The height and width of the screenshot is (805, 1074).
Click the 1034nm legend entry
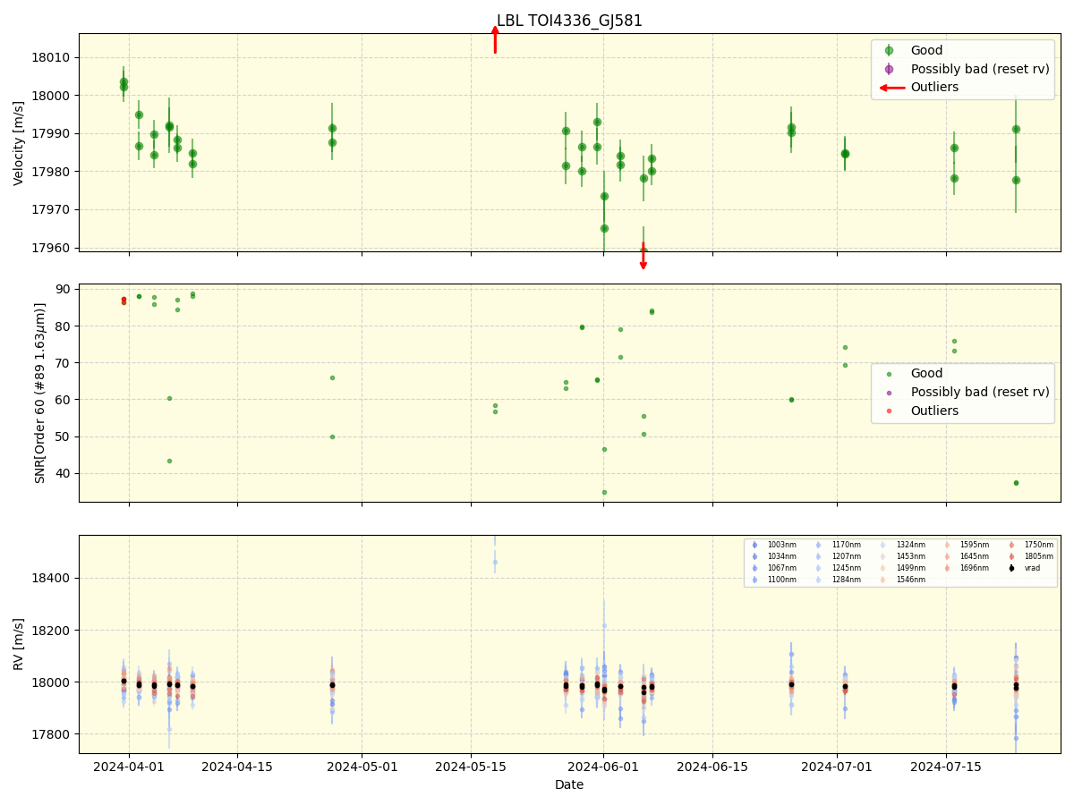774,556
